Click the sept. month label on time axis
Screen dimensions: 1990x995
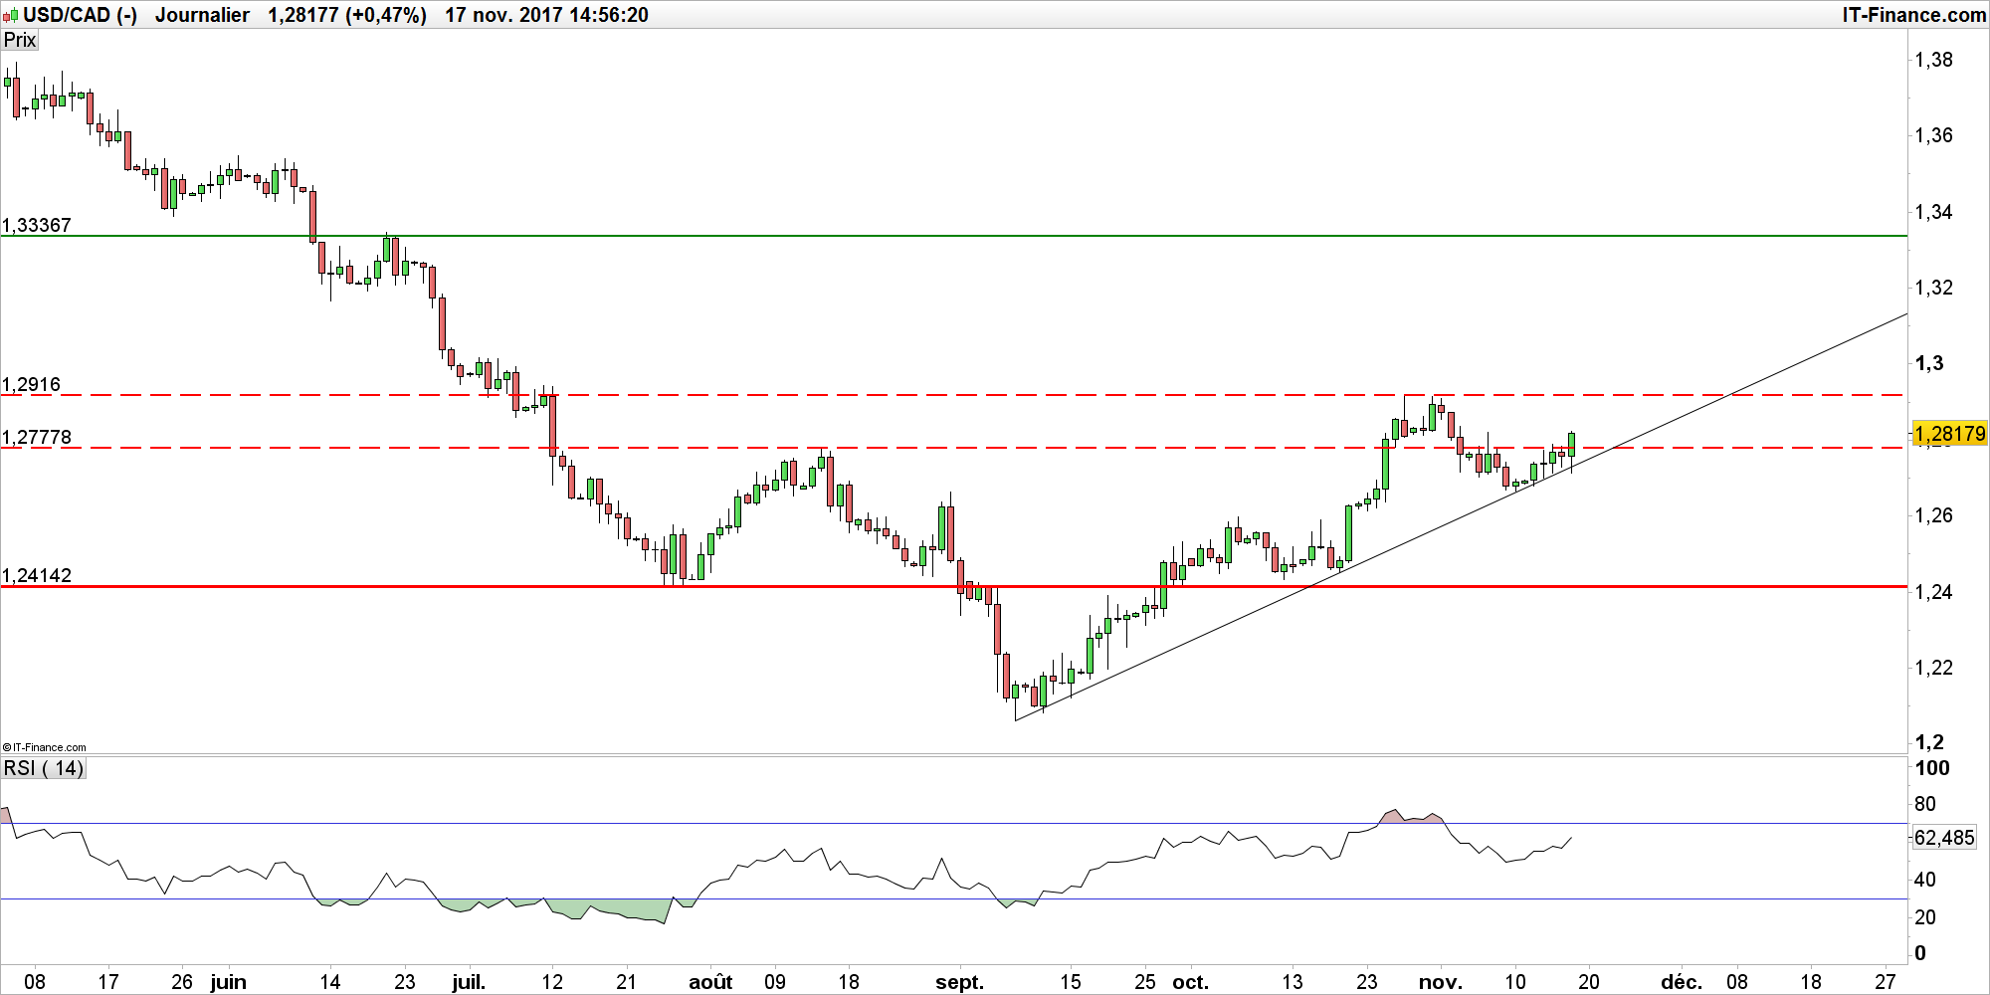pyautogui.click(x=959, y=982)
